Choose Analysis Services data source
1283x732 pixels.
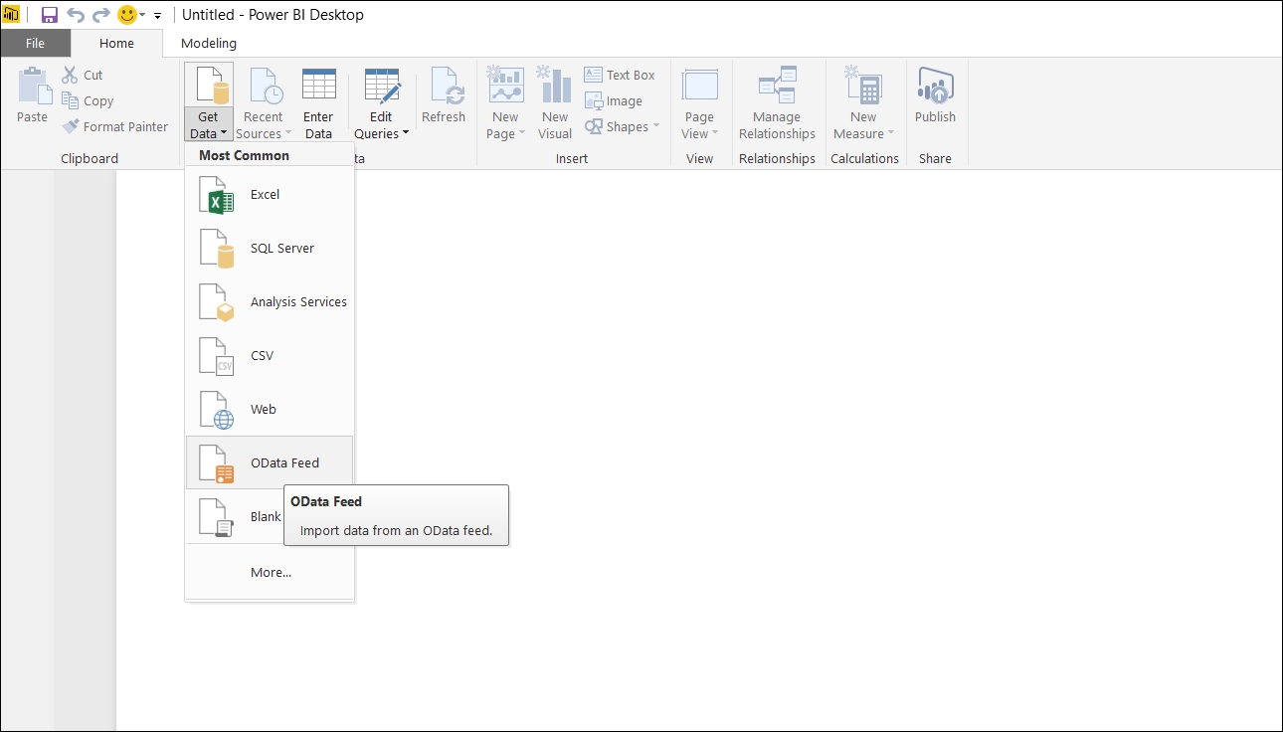coord(270,302)
